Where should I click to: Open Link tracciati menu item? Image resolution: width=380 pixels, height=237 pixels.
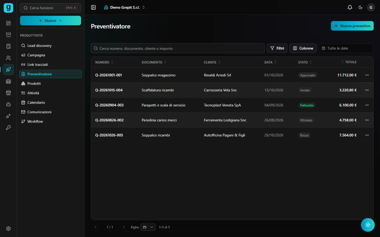click(51, 64)
